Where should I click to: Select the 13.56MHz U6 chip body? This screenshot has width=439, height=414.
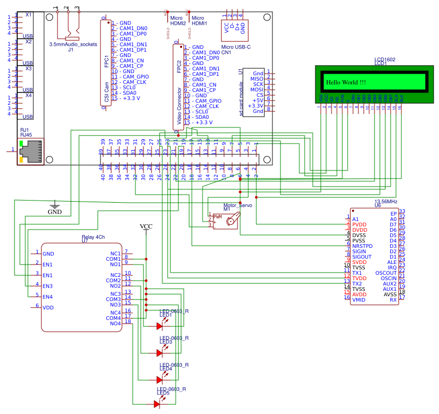(x=375, y=256)
